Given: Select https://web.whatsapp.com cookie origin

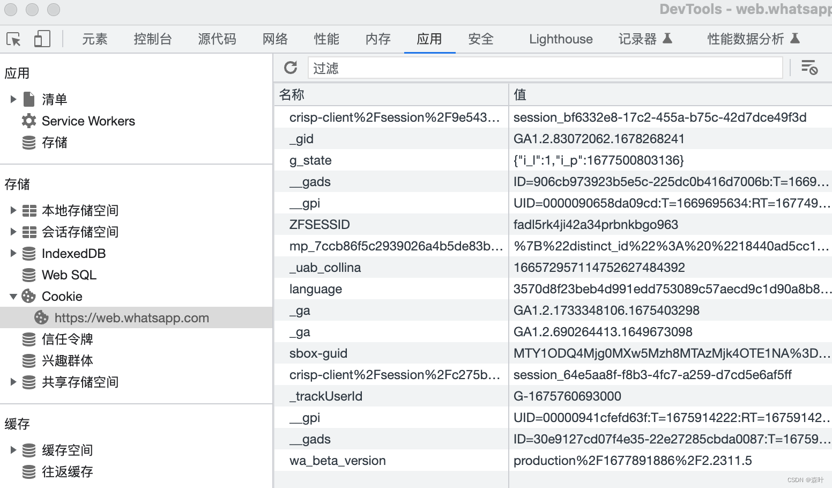Looking at the screenshot, I should (136, 317).
